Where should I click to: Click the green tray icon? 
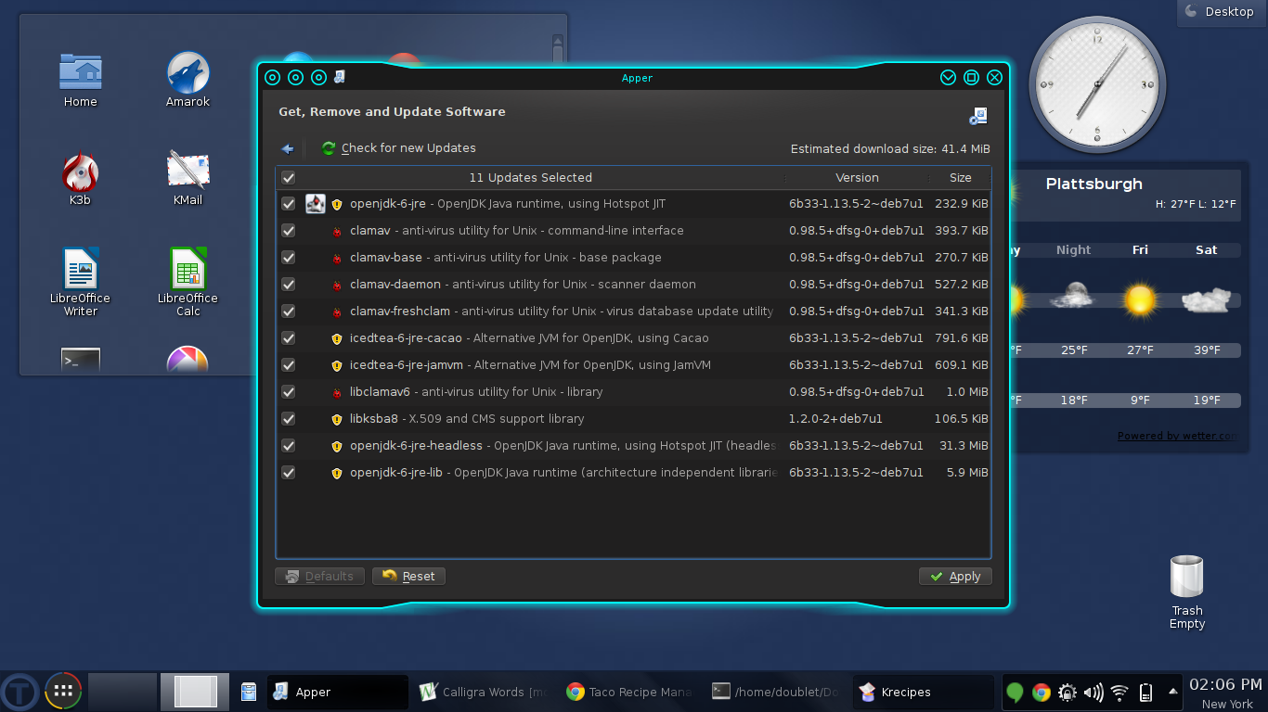coord(1016,693)
